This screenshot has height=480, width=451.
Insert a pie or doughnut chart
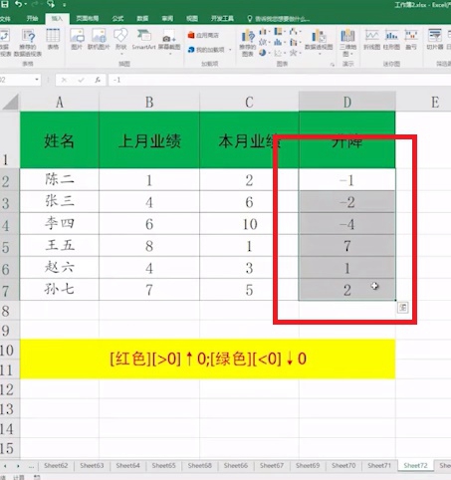click(264, 53)
